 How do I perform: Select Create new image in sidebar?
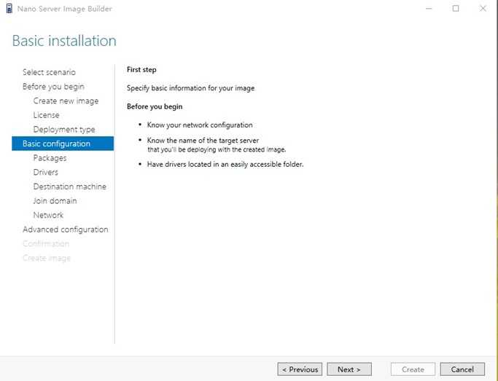pos(66,101)
